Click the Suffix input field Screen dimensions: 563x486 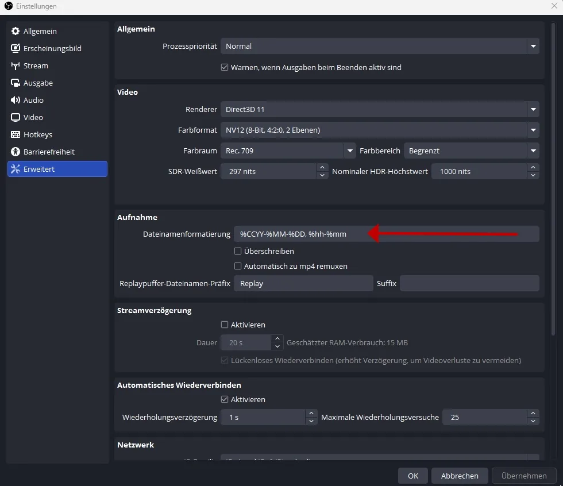[470, 284]
